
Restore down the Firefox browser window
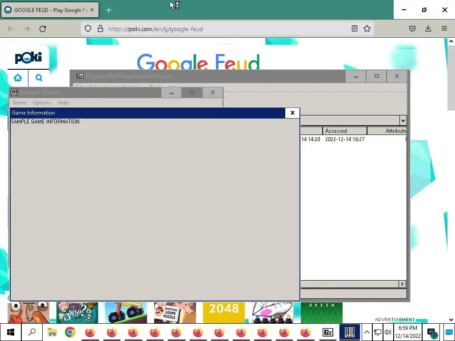coord(424,10)
